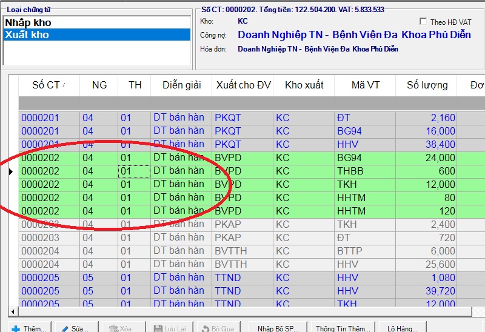Screen dimensions: 485x332
Task: Click the HHTM cell with quantity 80
Action: click(x=366, y=198)
